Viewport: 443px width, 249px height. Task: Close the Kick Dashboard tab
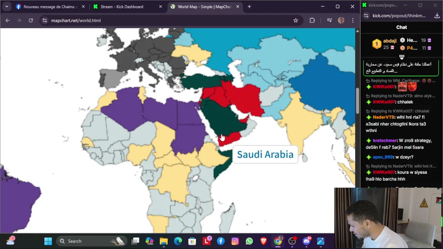161,7
